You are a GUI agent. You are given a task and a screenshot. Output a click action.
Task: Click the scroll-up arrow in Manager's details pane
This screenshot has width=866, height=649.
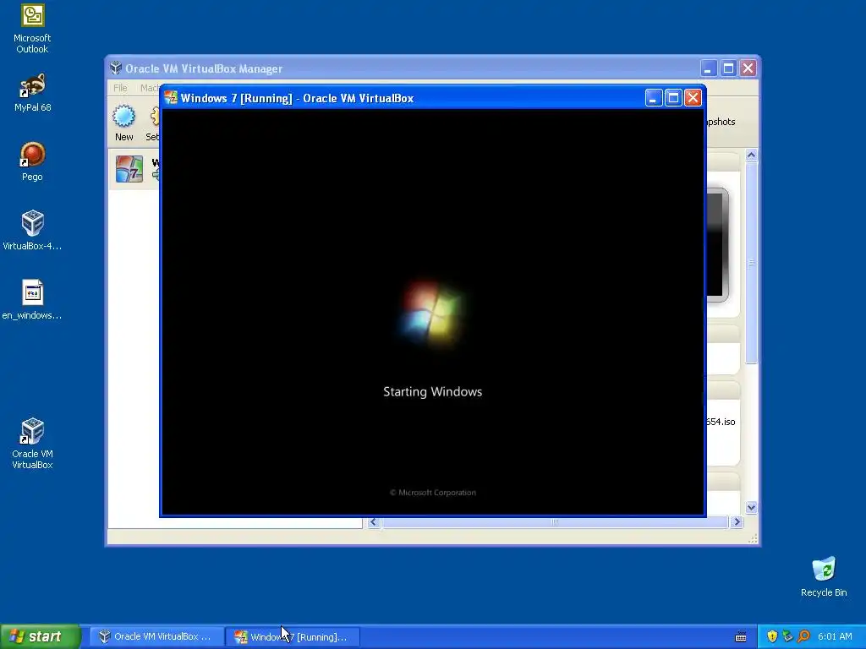click(751, 155)
